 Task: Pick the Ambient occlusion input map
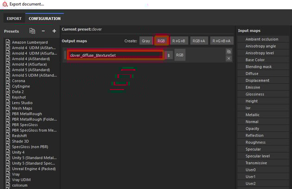click(x=263, y=39)
